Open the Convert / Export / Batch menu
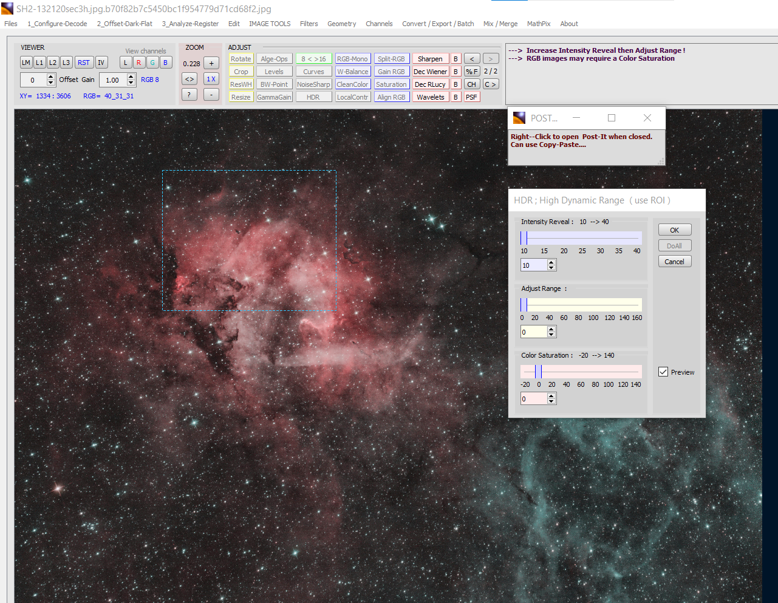 click(438, 24)
